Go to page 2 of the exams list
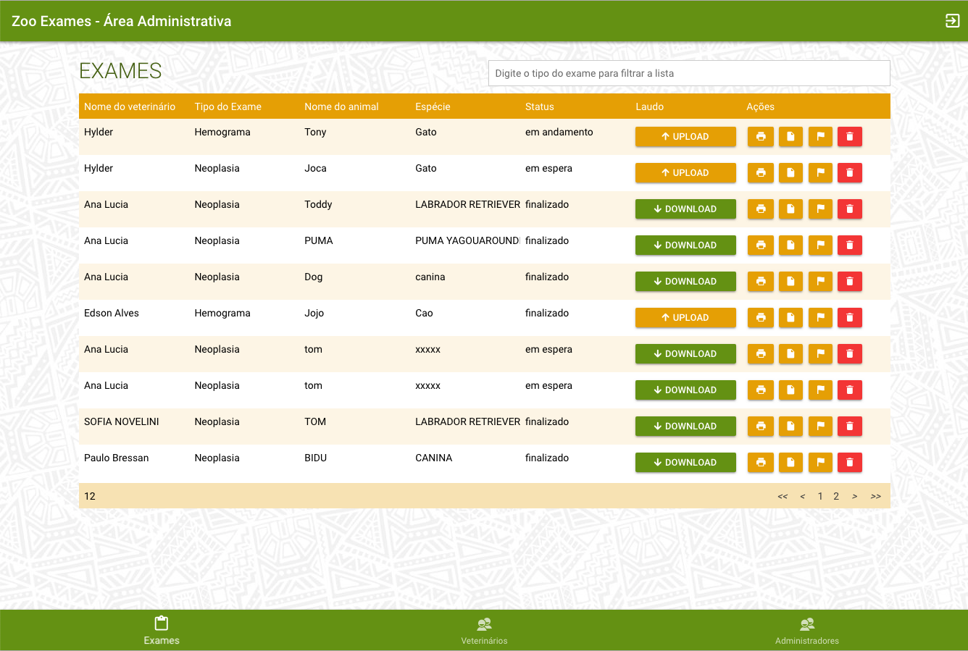The image size is (968, 651). 836,497
